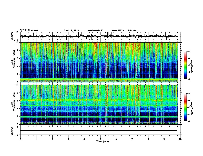Click the ch.1 color scale bar
Viewport: 203px width, 156px height.
(x=185, y=65)
